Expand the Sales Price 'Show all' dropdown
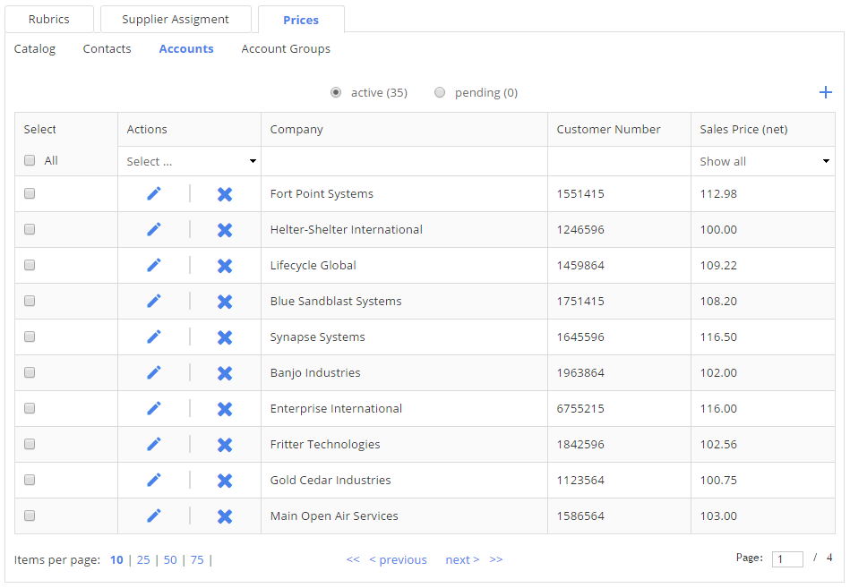Viewport: 850px width, 588px height. coord(763,162)
